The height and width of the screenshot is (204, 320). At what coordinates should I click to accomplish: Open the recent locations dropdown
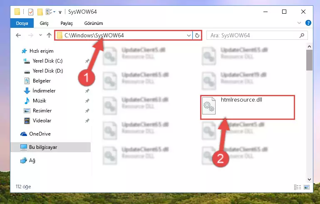point(40,35)
